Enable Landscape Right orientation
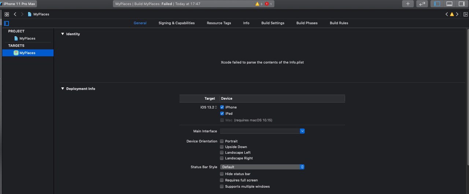Screen dimensions: 469x194 point(222,158)
